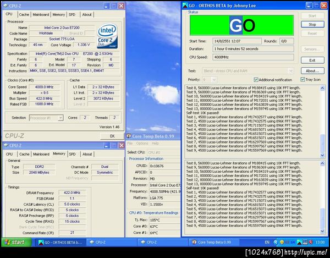Click the ORTHOS title bar icon
Image resolution: width=330 pixels, height=258 pixels.
point(185,4)
